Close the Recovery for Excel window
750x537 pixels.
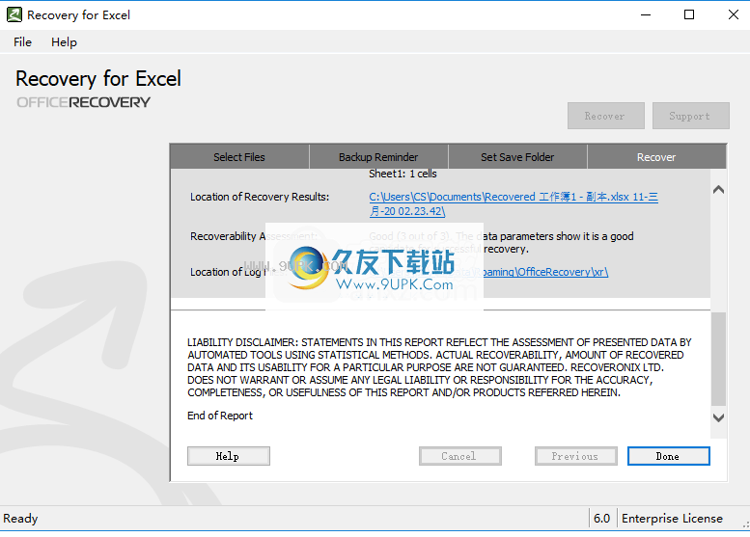733,14
